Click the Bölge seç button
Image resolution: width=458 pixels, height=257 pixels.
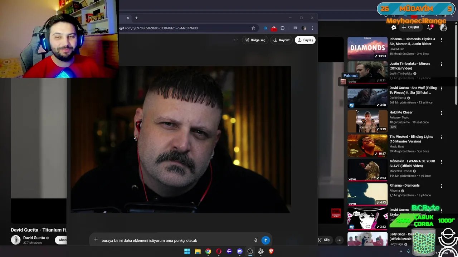click(255, 40)
